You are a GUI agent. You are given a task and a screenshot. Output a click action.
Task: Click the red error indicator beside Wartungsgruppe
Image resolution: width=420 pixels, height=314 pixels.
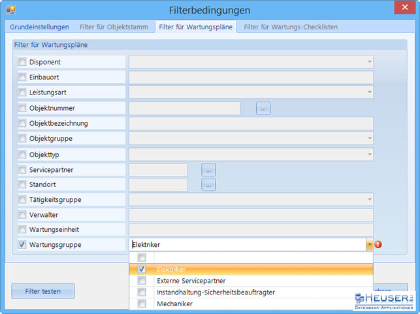[x=379, y=245]
